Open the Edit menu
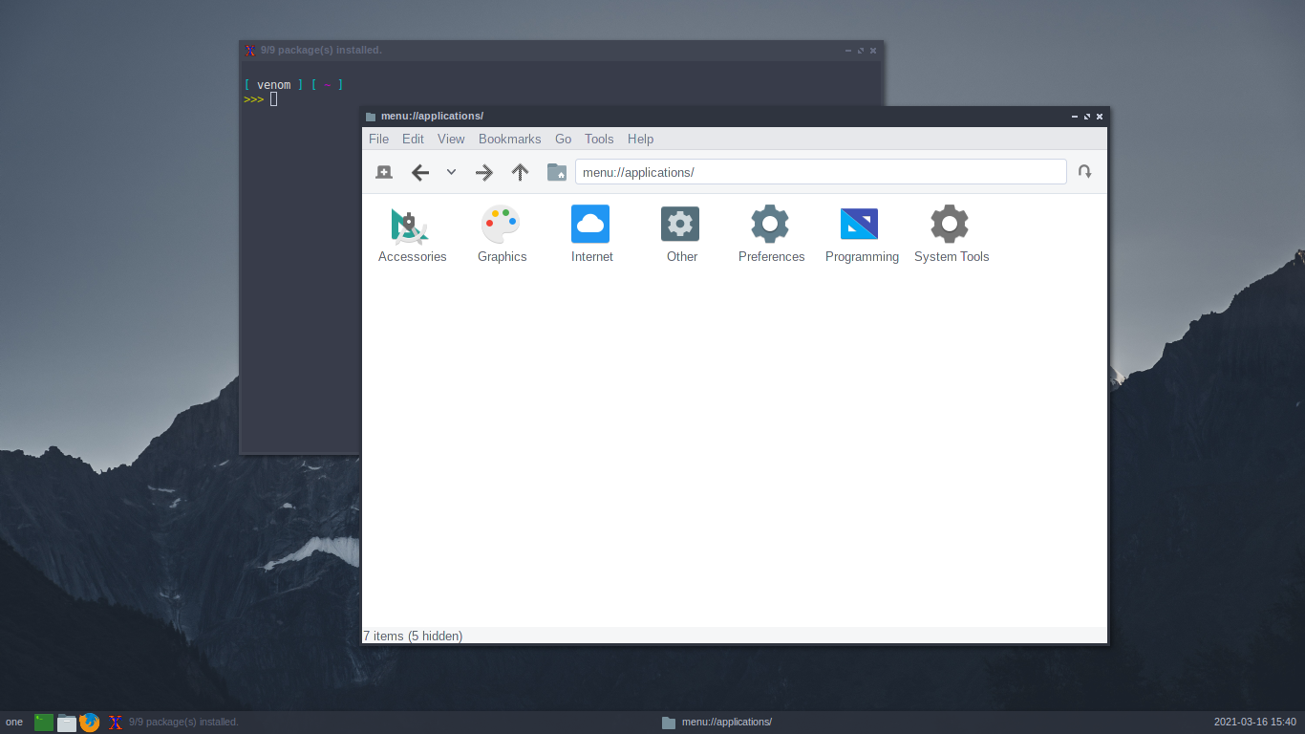1305x734 pixels. [x=413, y=139]
